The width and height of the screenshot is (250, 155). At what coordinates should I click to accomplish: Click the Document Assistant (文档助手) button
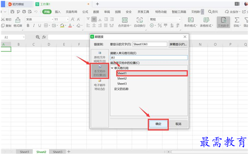click(223, 22)
